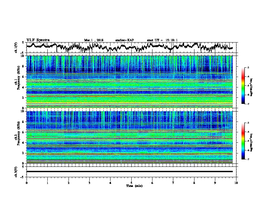Screen dimensions: 266x205
Task: Click the "station=KAP" label
Action: [x=125, y=40]
